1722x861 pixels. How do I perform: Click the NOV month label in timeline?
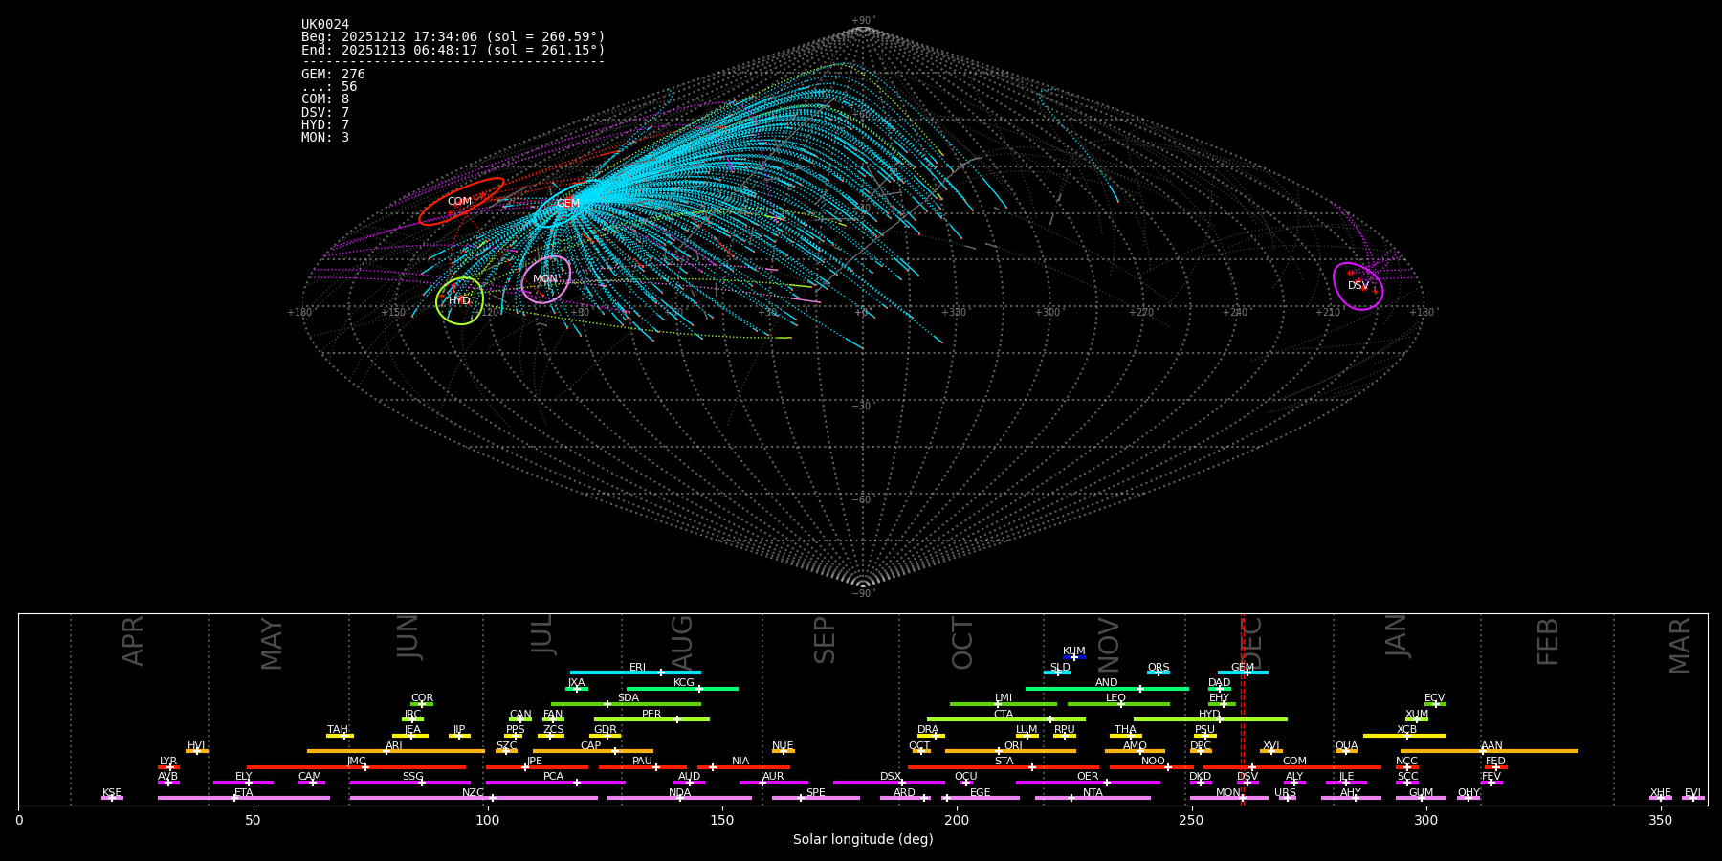click(1108, 645)
